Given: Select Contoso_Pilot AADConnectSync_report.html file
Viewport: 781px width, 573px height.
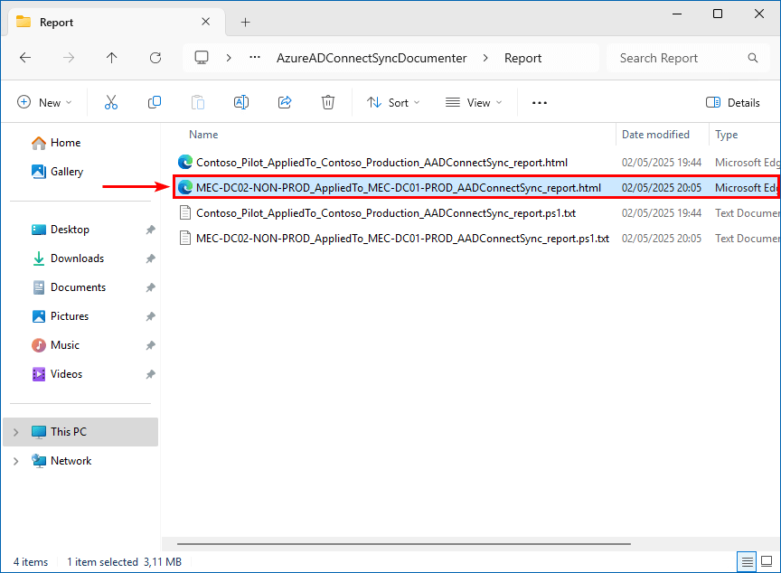Looking at the screenshot, I should coord(381,163).
